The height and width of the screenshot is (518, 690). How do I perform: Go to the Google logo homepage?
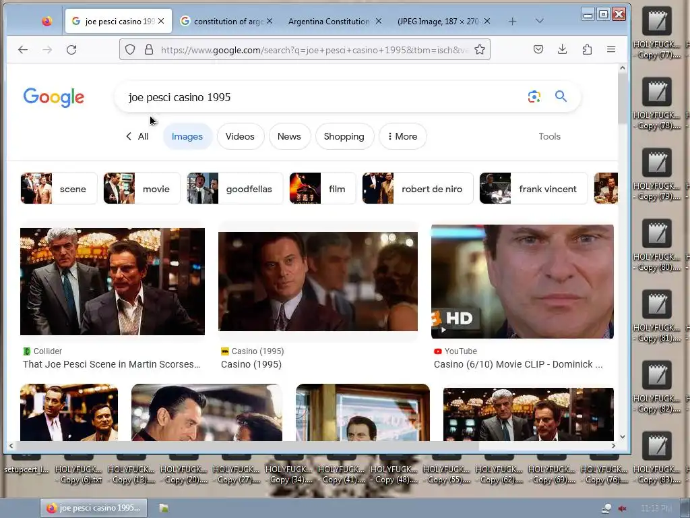[54, 97]
